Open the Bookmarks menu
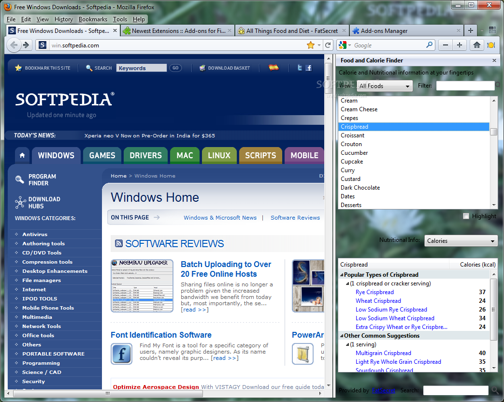The image size is (504, 402). point(93,19)
